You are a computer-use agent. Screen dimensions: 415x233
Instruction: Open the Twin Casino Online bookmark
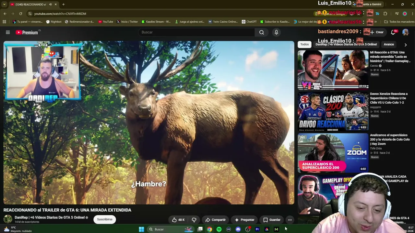[x=223, y=22]
